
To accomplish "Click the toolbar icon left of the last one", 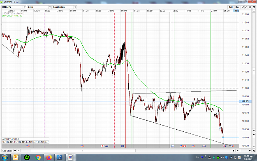I will [250, 7].
